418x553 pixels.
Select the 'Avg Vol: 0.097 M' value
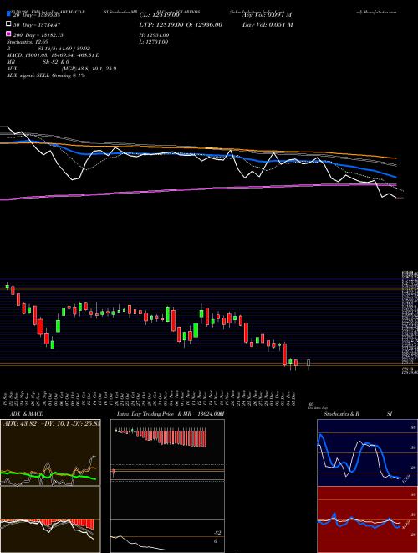coord(267,14)
